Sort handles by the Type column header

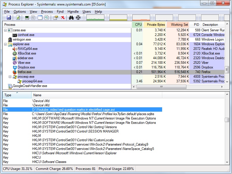click(17, 95)
